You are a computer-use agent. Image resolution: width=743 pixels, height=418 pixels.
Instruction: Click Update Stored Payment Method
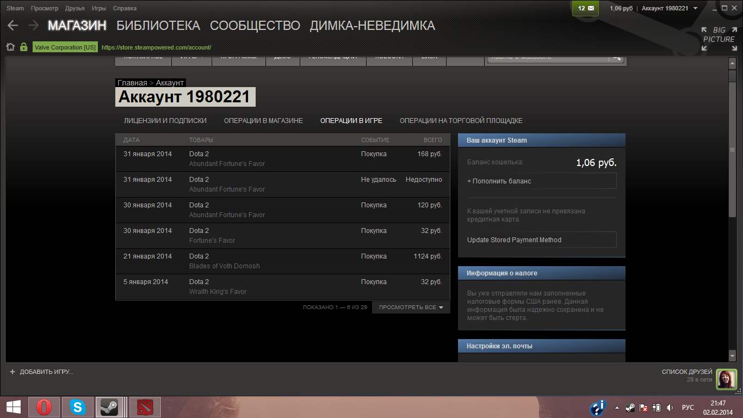point(541,240)
